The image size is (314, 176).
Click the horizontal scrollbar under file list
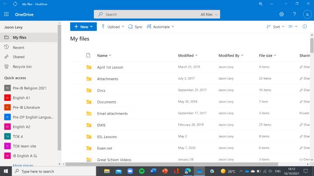[172, 164]
